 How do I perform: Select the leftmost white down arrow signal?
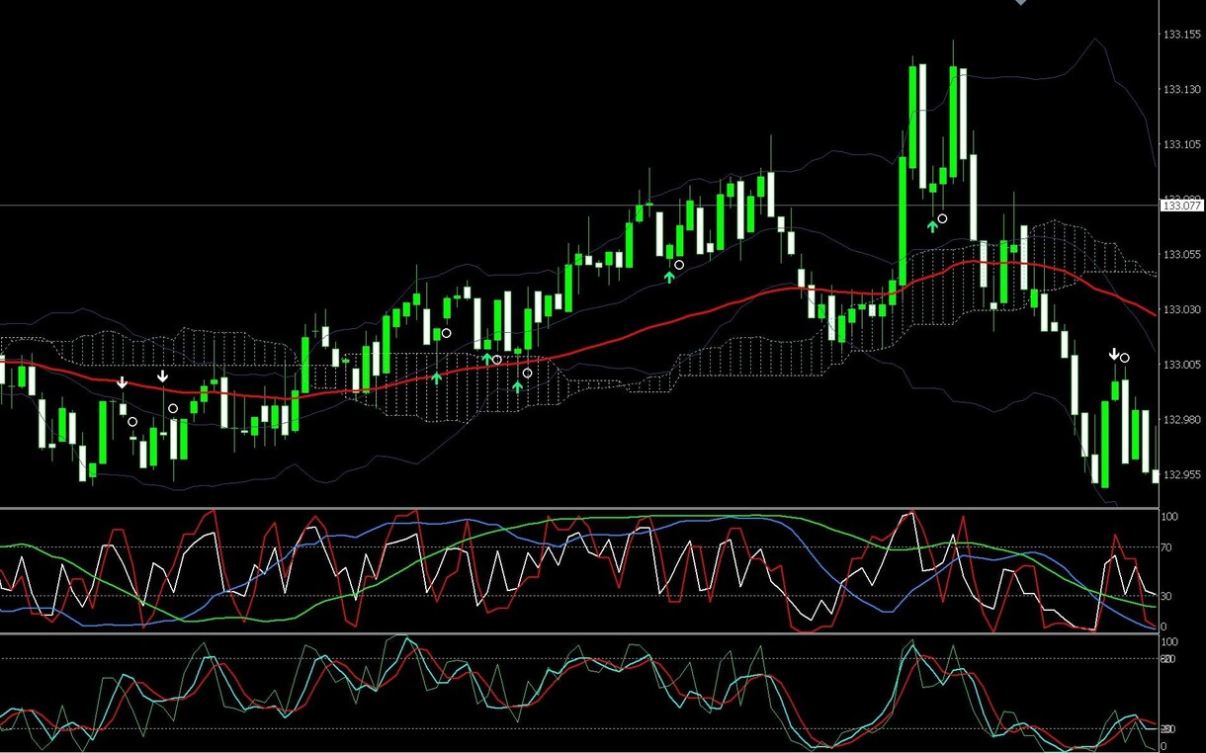[x=123, y=382]
